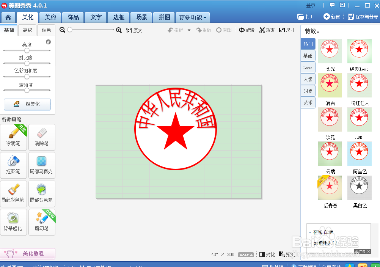Open the feedback message icon in the title bar
The height and width of the screenshot is (267, 380).
pos(332,5)
